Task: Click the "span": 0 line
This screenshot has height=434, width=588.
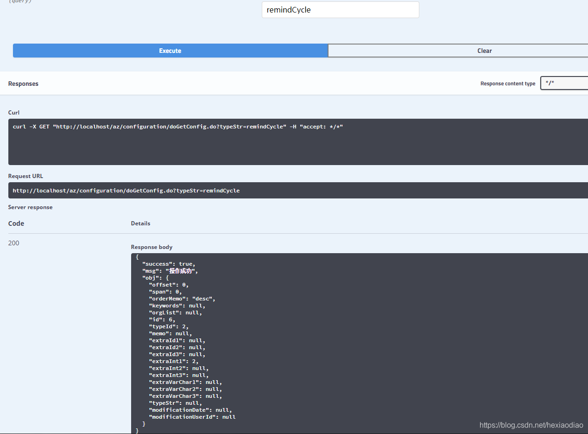Action: [165, 292]
